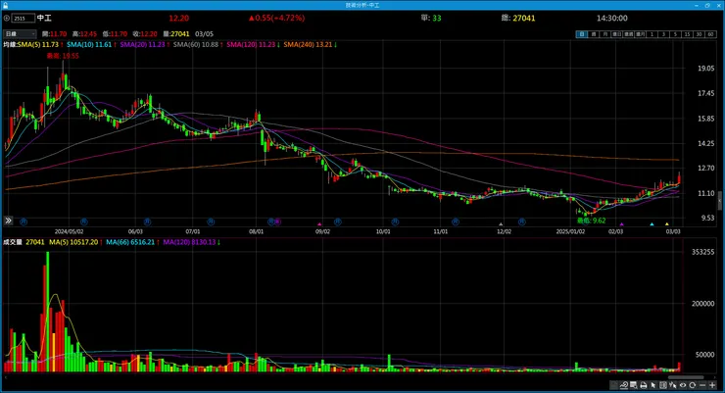Screen dimensions: 725x393
Task: Select the 30-minute period button
Action: click(x=700, y=34)
